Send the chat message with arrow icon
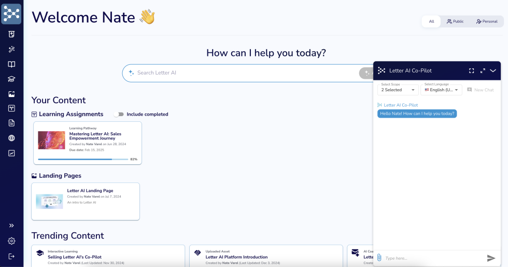Screen dimensions: 508x267 [x=491, y=258]
